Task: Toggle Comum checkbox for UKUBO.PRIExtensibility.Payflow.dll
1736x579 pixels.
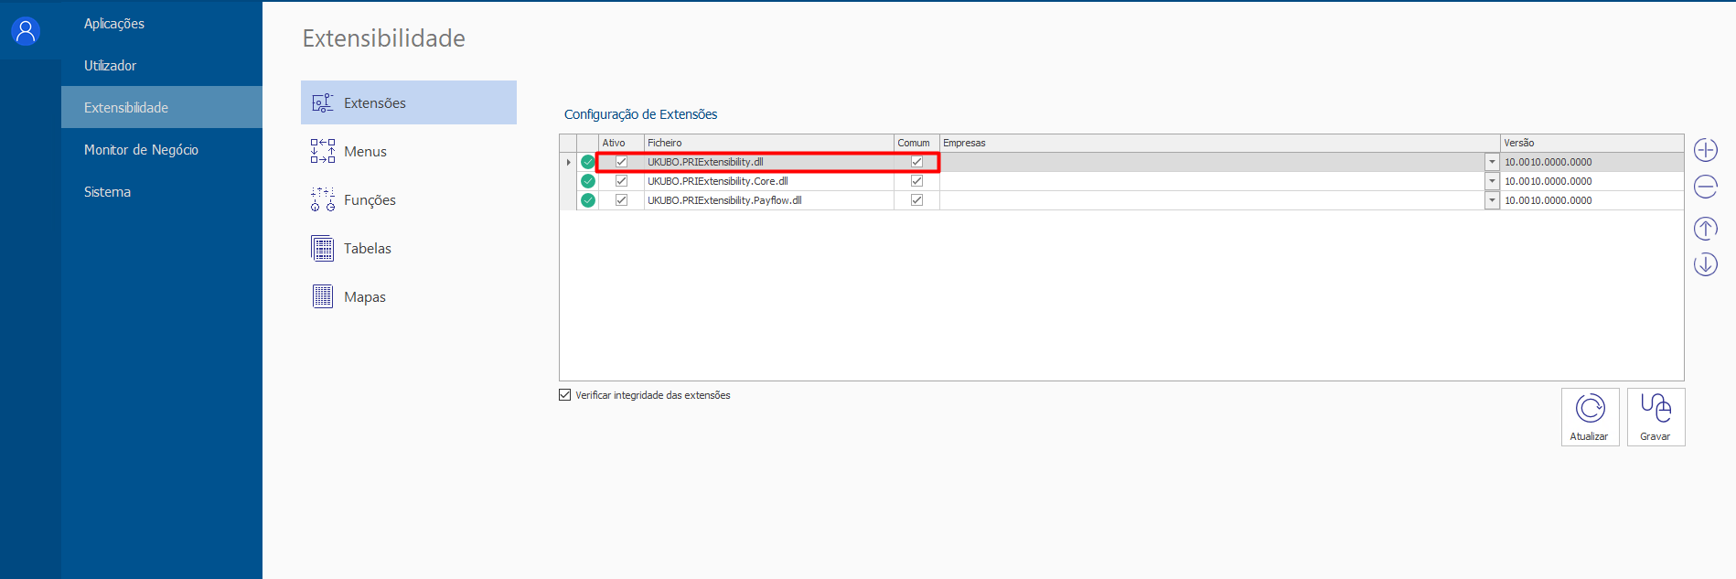Action: coord(916,200)
